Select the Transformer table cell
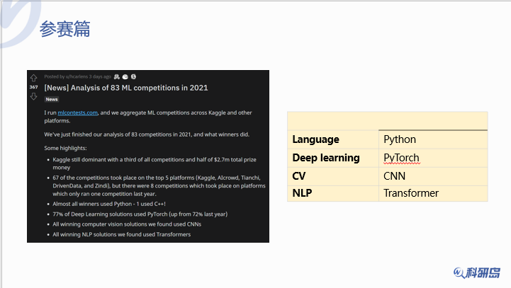511x288 pixels. pyautogui.click(x=433, y=193)
